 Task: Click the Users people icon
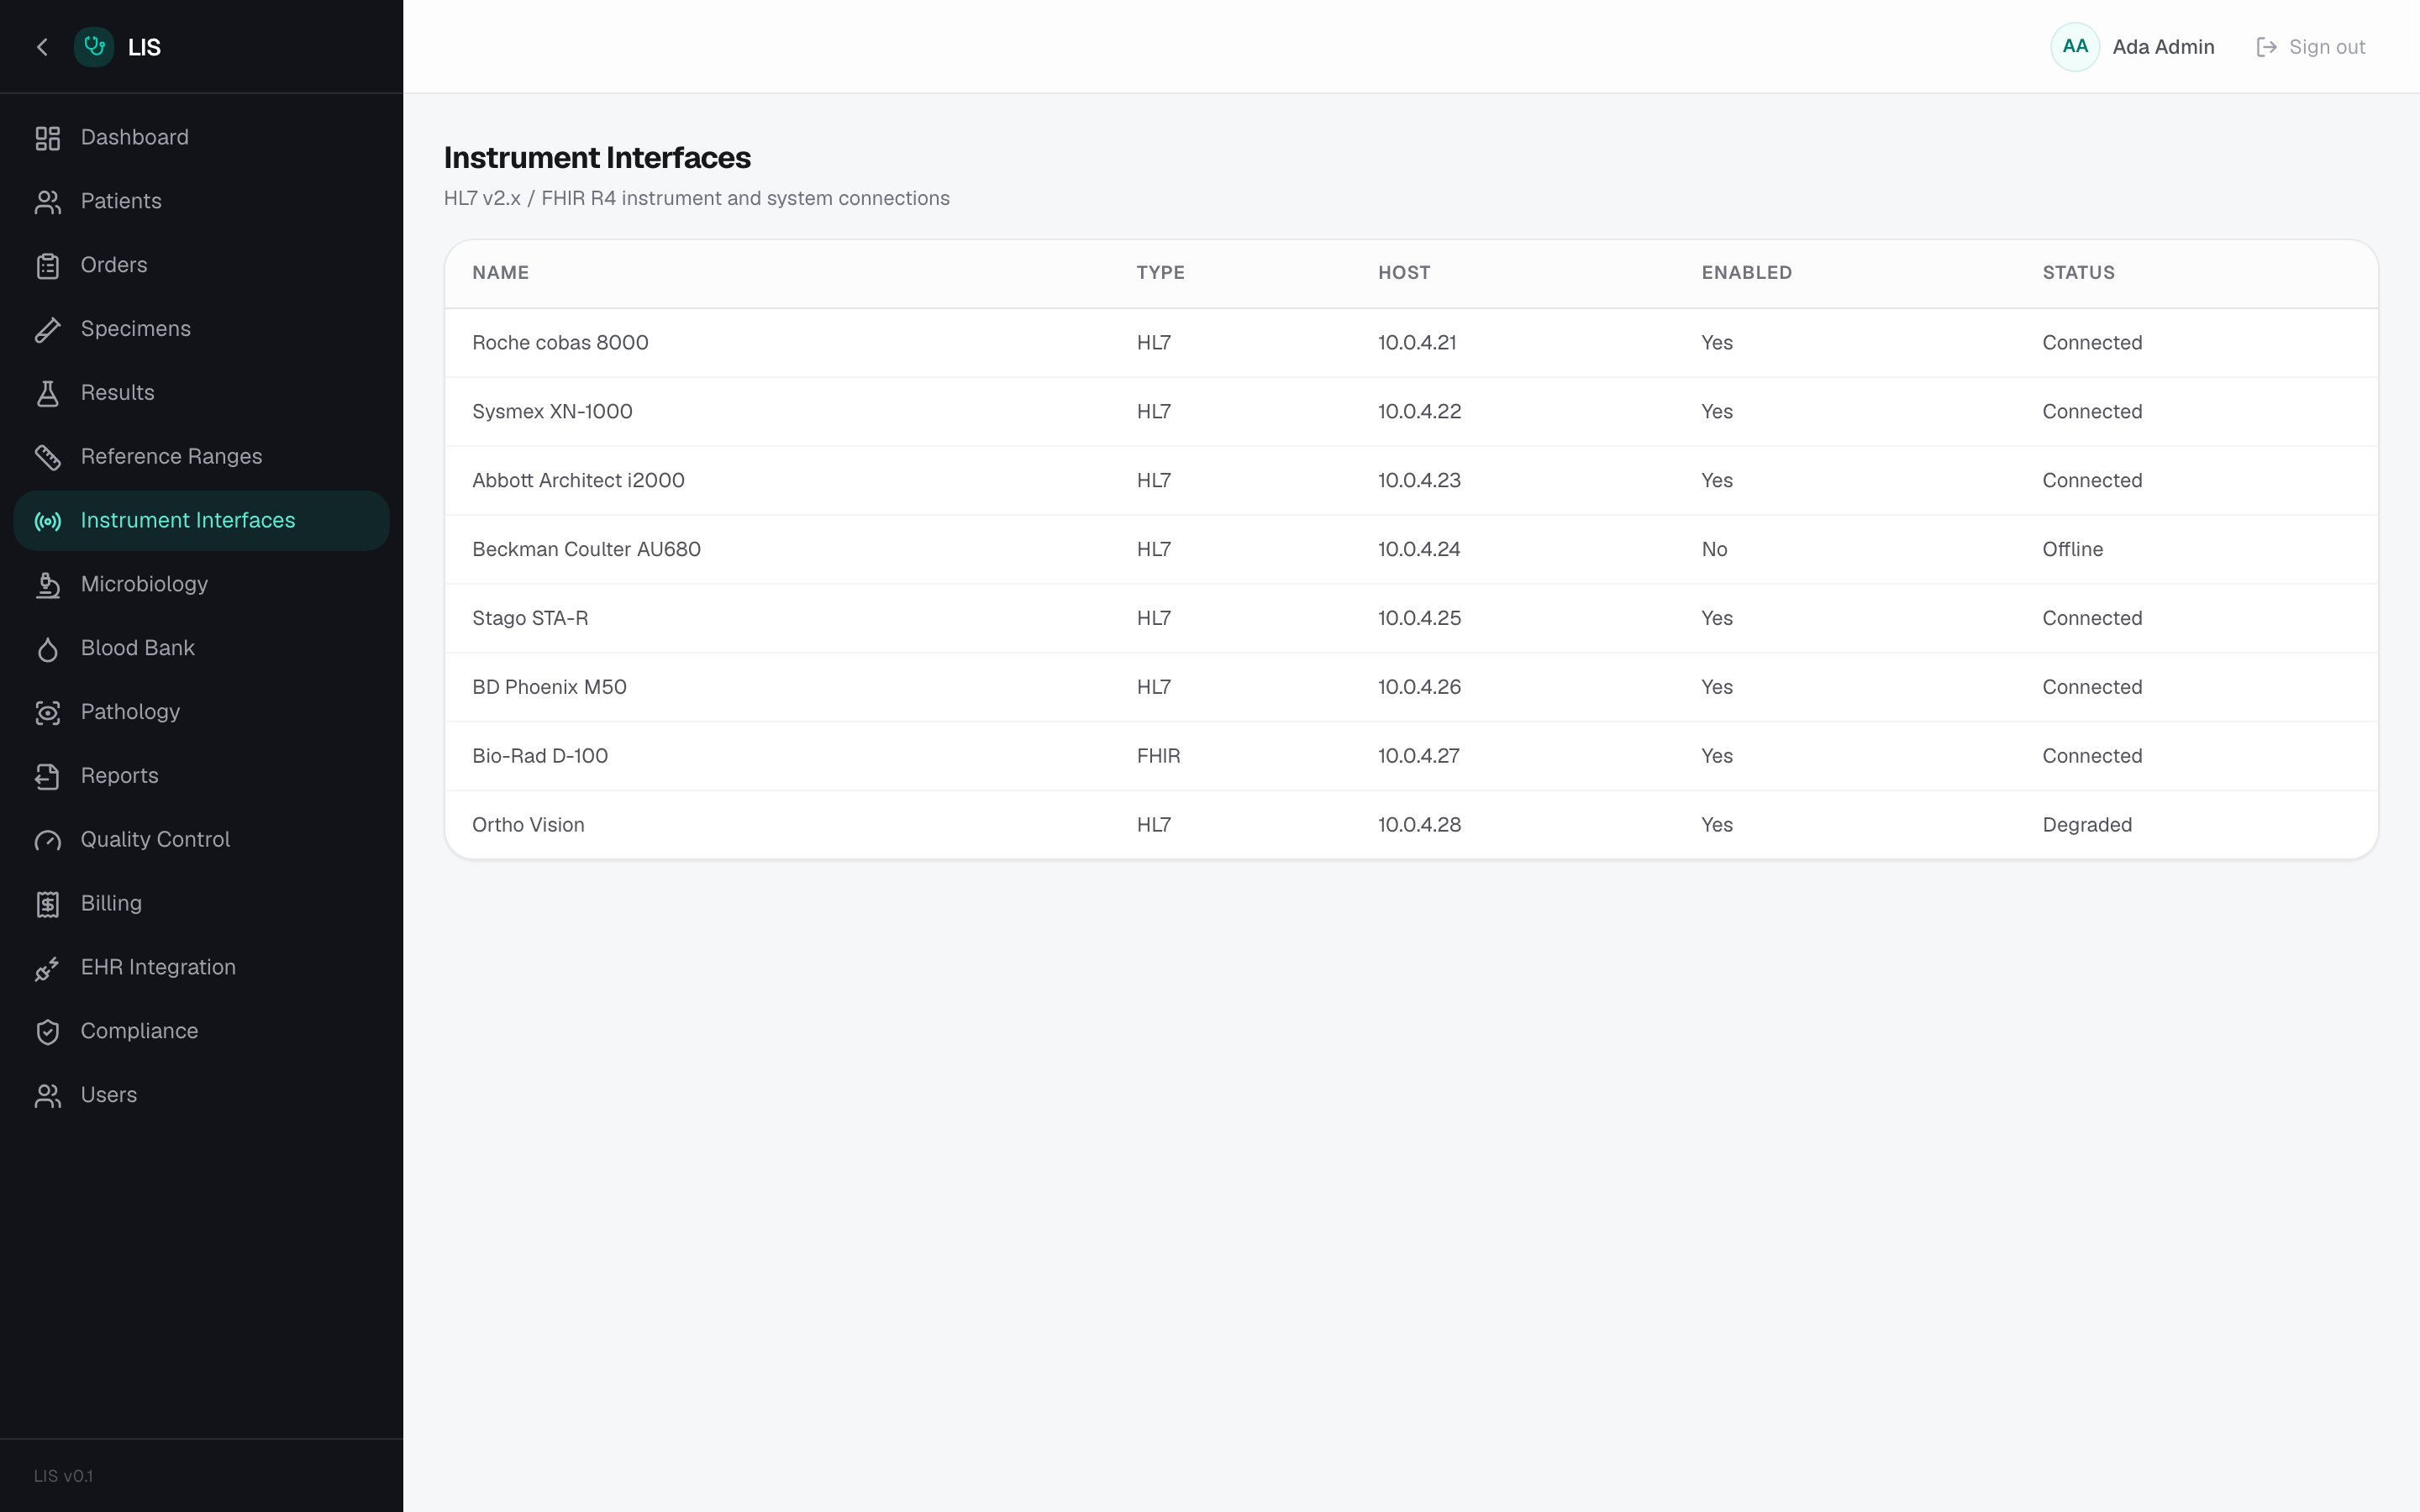(48, 1096)
